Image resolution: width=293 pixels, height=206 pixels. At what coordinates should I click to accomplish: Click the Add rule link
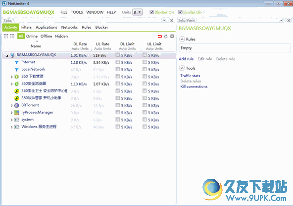(186, 59)
